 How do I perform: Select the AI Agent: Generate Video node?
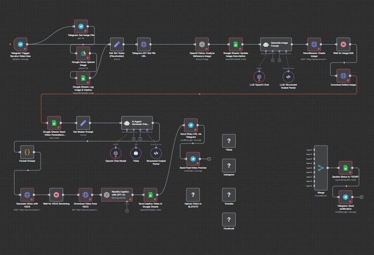[137, 123]
